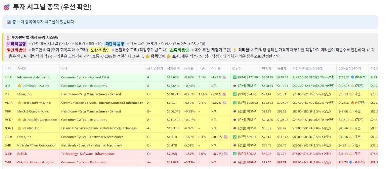Sort by the 등락률 column header
Screen dimensions: 392x169
[x=189, y=69]
